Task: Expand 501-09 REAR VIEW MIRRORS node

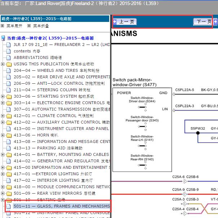Action: point(3,193)
